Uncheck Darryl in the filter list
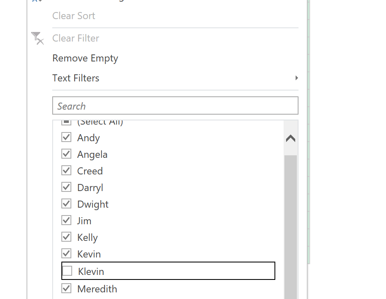Image resolution: width=386 pixels, height=299 pixels. point(66,187)
